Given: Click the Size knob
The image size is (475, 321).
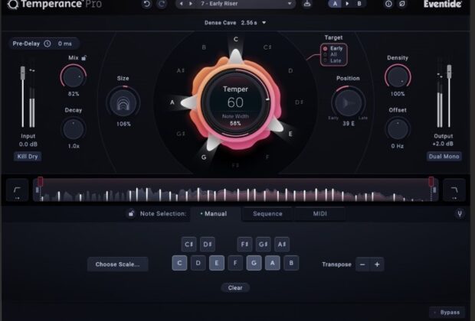Looking at the screenshot, I should (123, 102).
